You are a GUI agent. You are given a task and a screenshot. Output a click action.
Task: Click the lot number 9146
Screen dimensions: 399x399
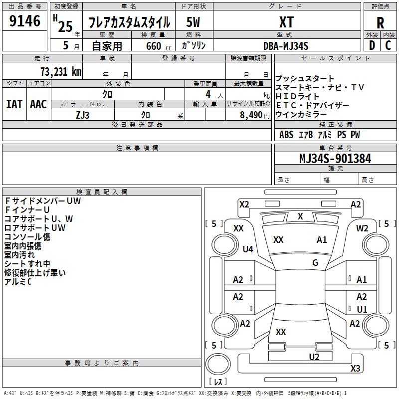point(24,20)
